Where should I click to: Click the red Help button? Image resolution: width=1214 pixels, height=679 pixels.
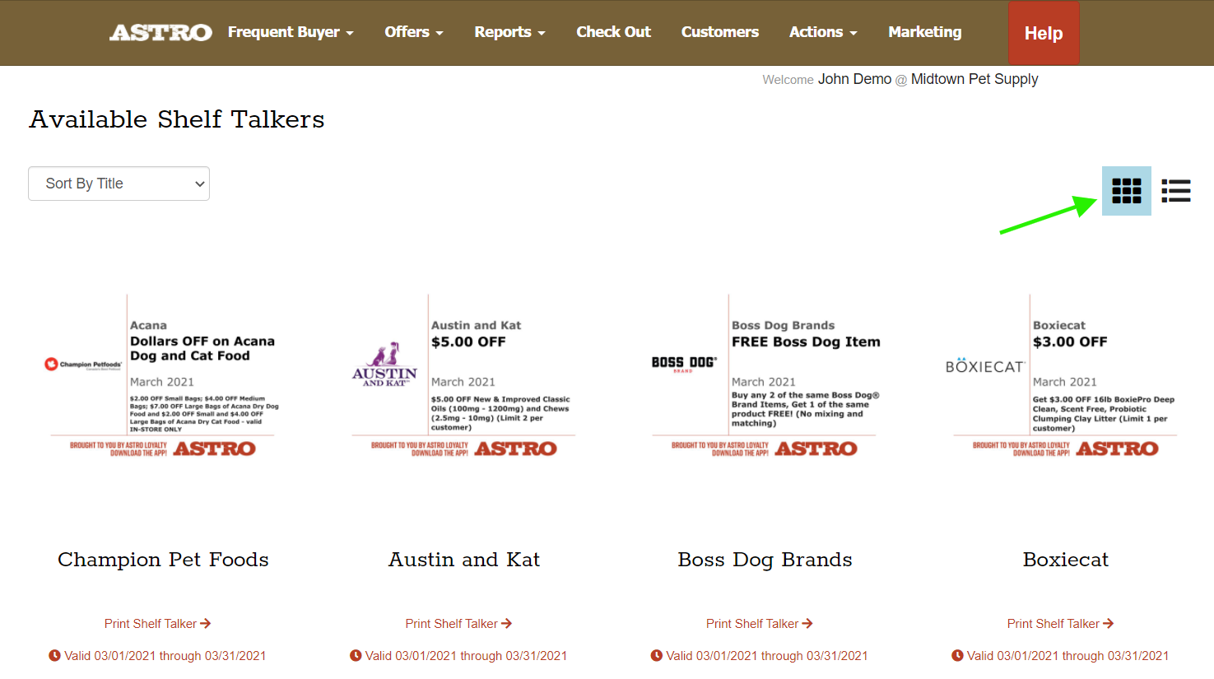1044,33
